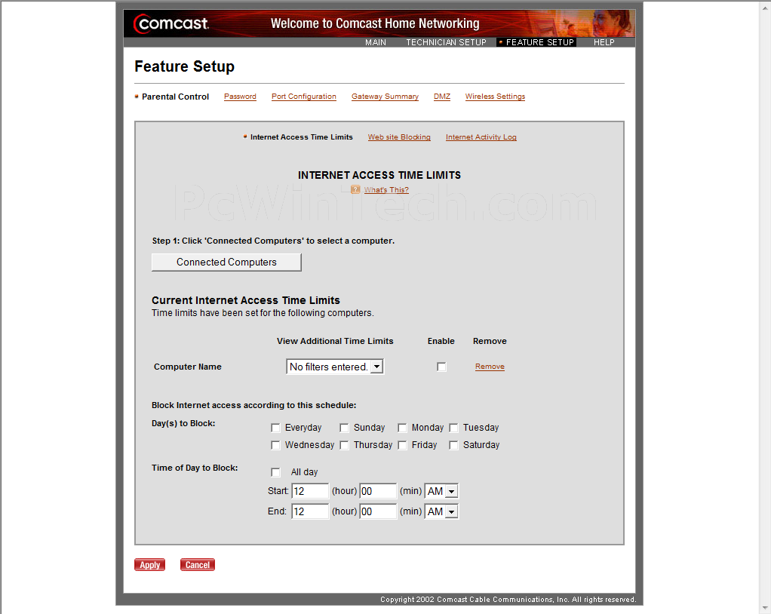Check the Thursday checkbox

[x=344, y=445]
